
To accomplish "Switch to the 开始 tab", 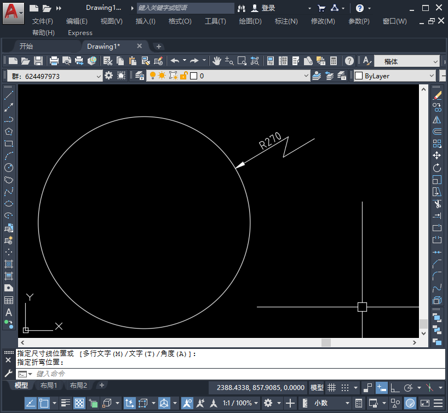I will pos(26,47).
